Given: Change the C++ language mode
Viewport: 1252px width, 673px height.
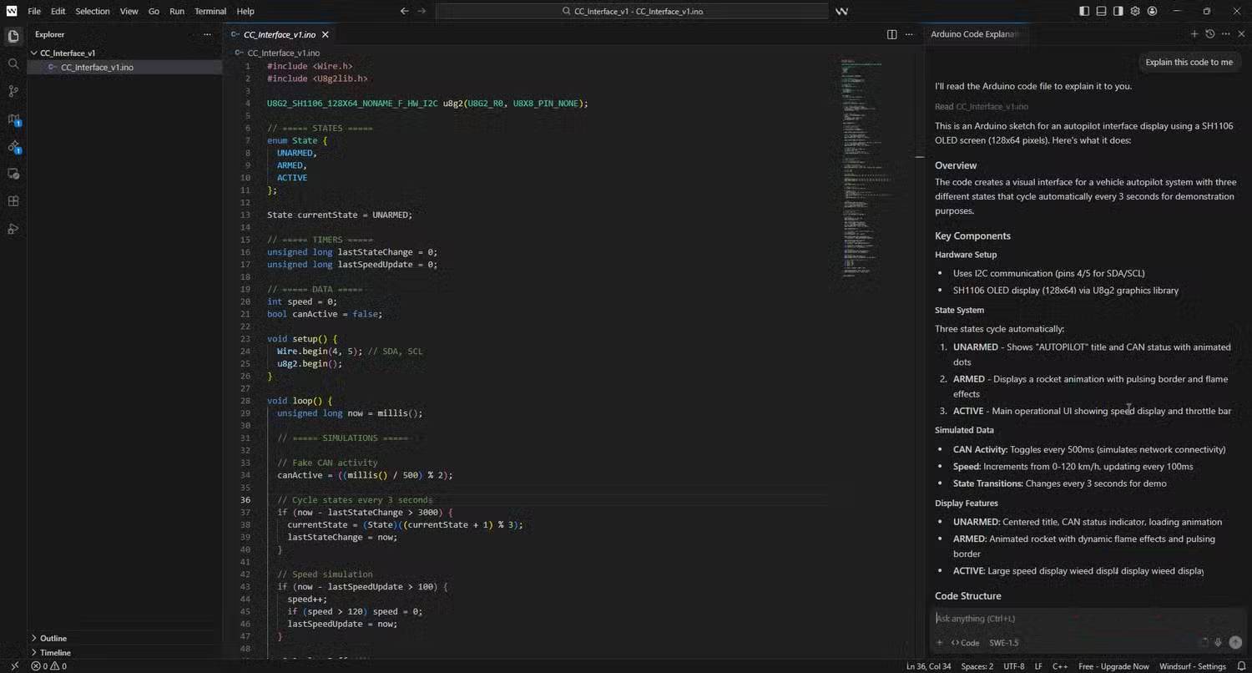Looking at the screenshot, I should click(x=1060, y=666).
